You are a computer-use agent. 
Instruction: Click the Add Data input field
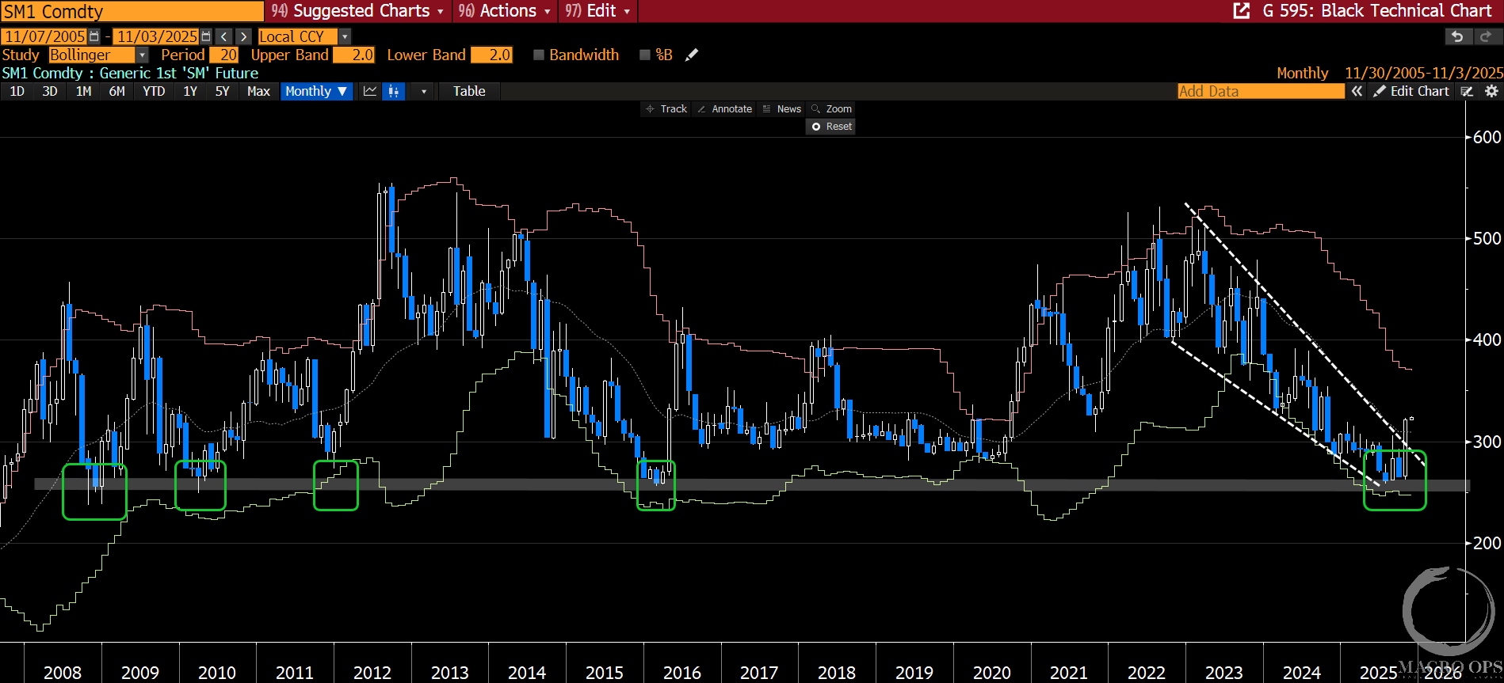coord(1260,91)
